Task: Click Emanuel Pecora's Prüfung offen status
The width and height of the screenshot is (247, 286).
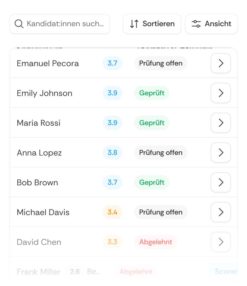Action: [160, 63]
